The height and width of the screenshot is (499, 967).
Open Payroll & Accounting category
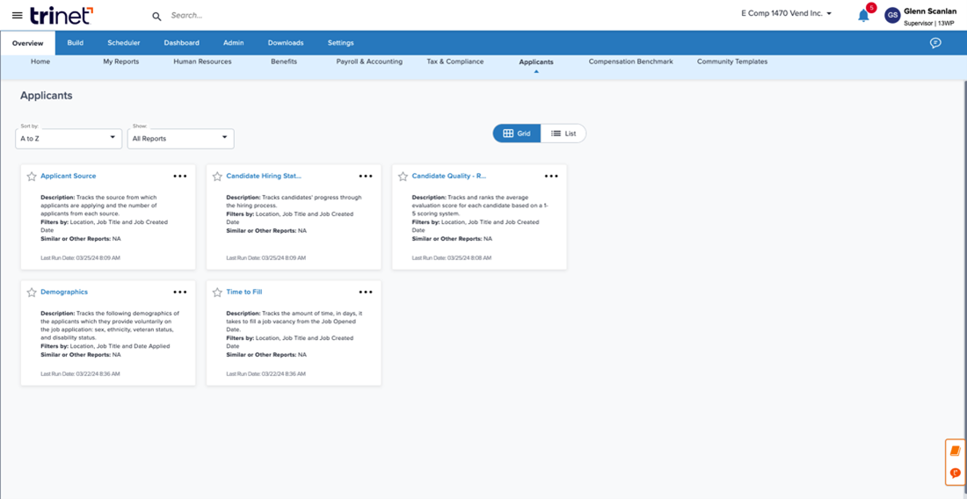click(369, 61)
